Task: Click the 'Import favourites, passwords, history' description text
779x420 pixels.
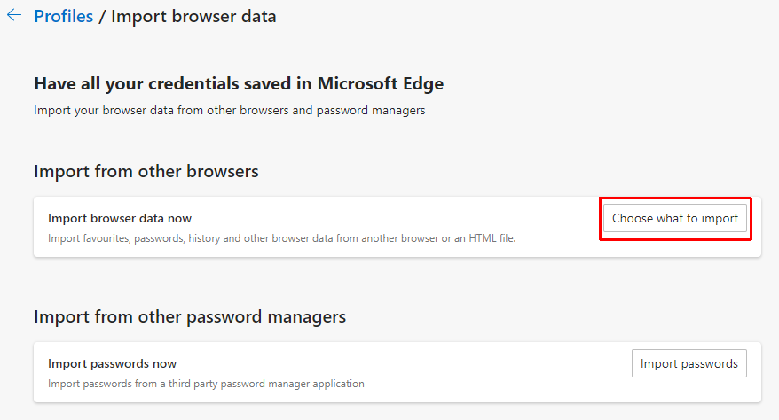Action: [x=222, y=238]
